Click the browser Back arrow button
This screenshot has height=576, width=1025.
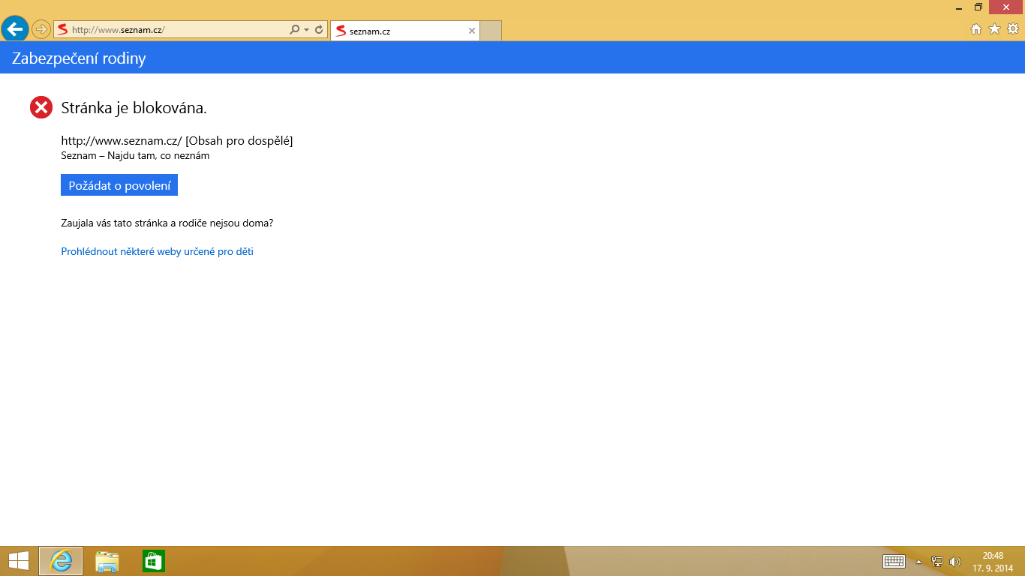(x=15, y=29)
